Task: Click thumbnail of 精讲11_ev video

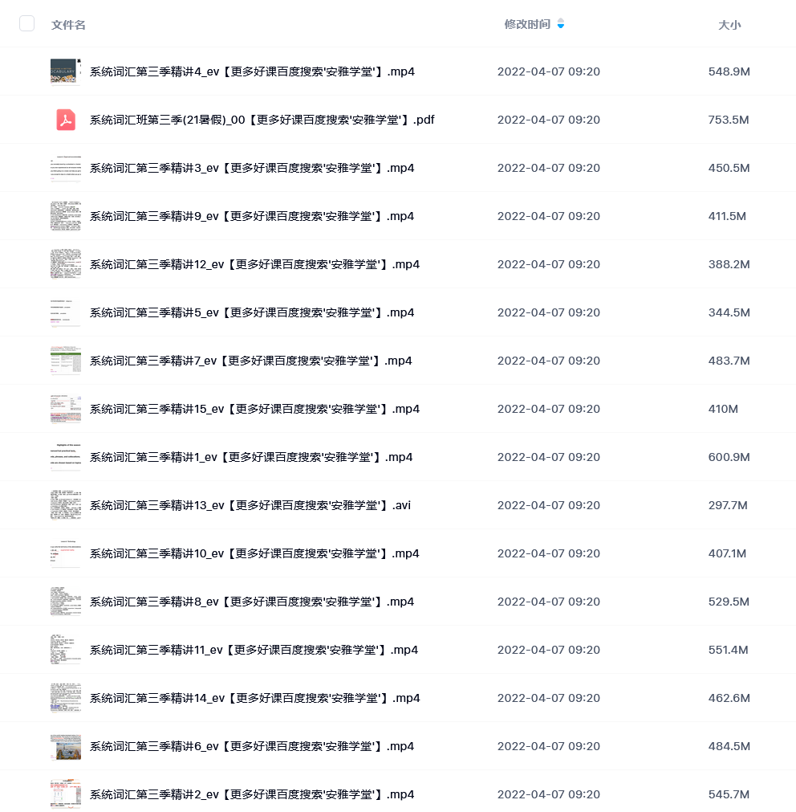Action: [x=66, y=650]
